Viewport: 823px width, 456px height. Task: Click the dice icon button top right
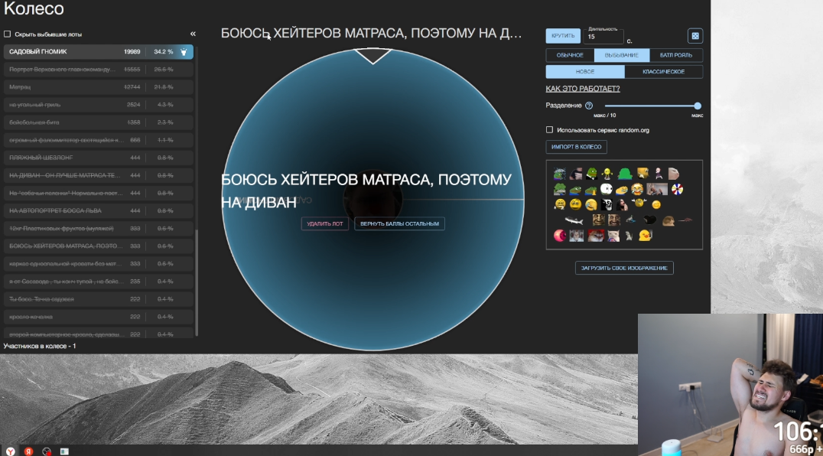coord(695,36)
